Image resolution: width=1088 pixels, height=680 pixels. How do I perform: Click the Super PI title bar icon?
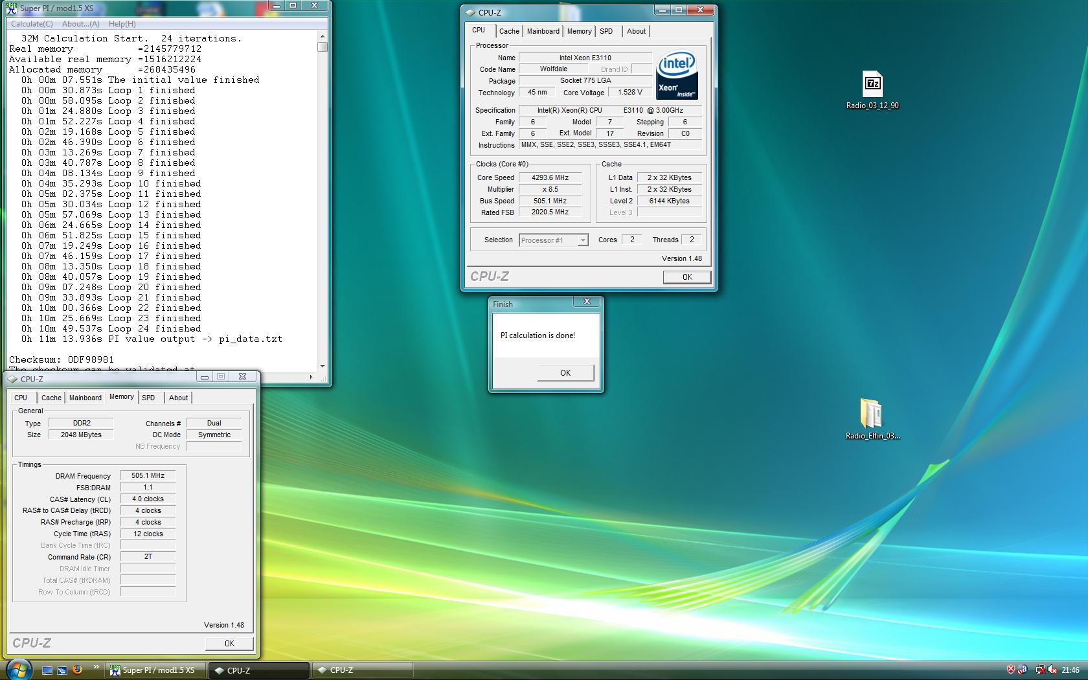coord(11,8)
